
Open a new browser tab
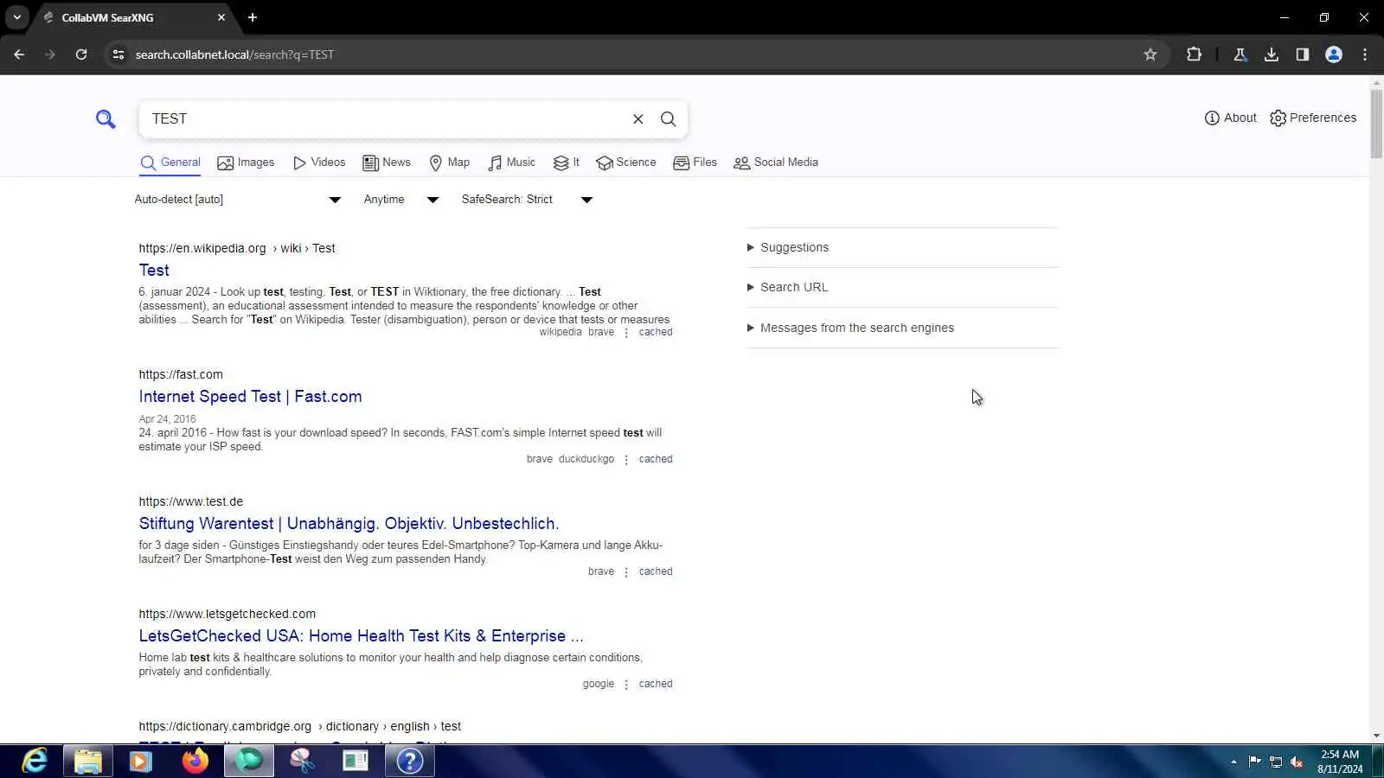pos(253,17)
